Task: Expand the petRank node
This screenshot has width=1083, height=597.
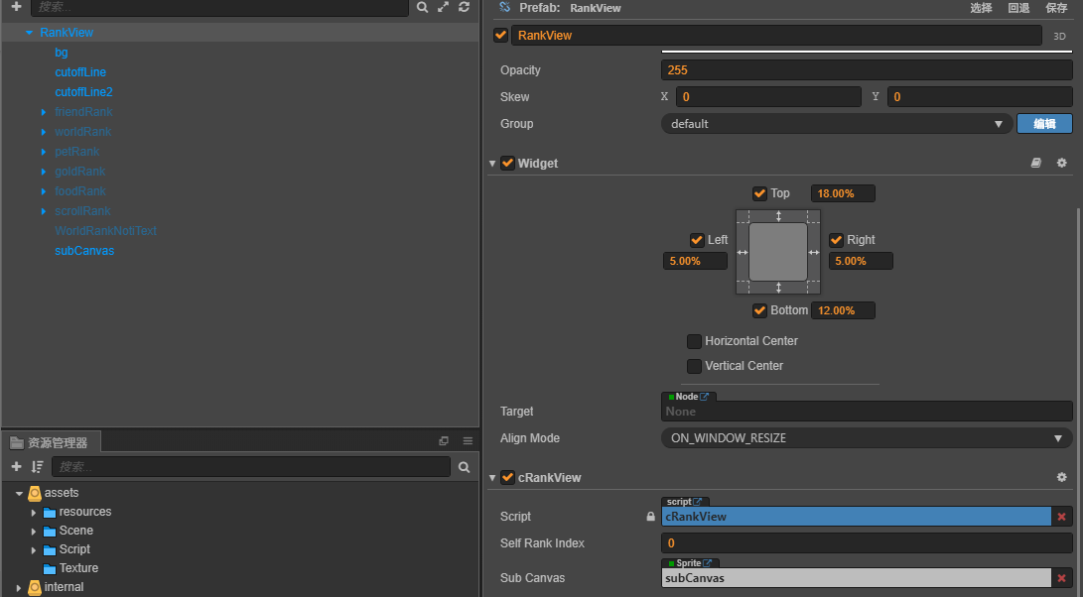Action: pyautogui.click(x=44, y=152)
